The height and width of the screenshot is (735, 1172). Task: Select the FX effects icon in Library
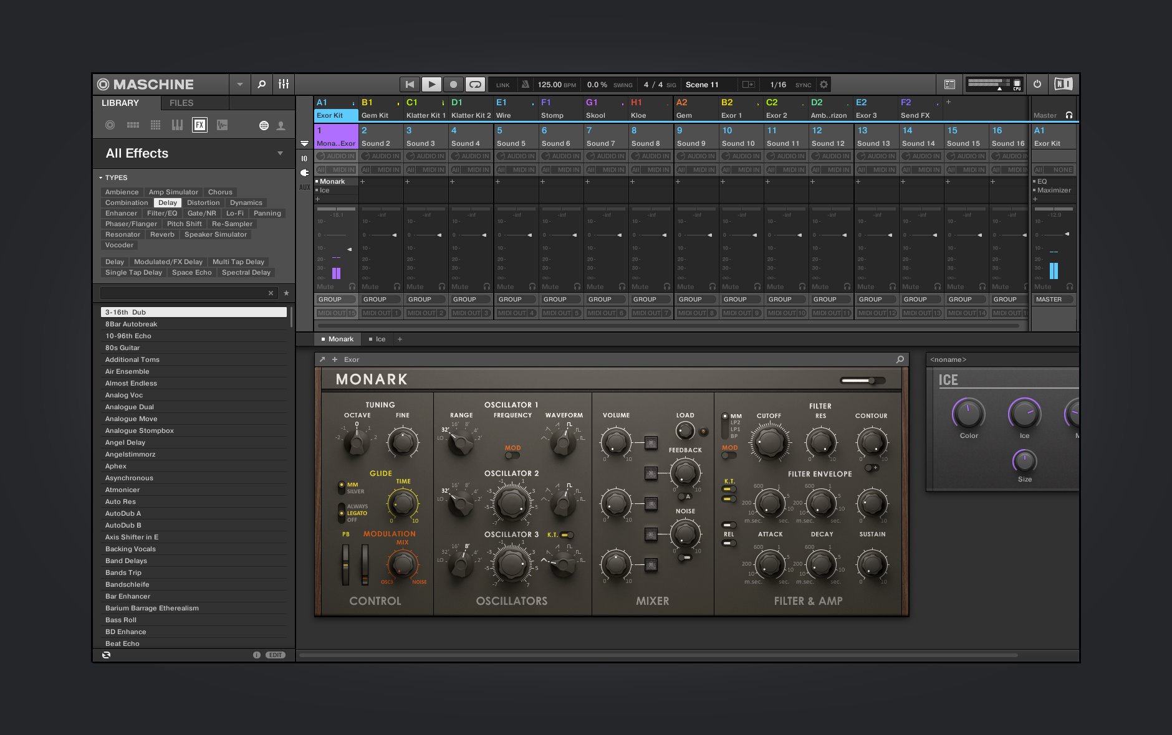[x=199, y=125]
